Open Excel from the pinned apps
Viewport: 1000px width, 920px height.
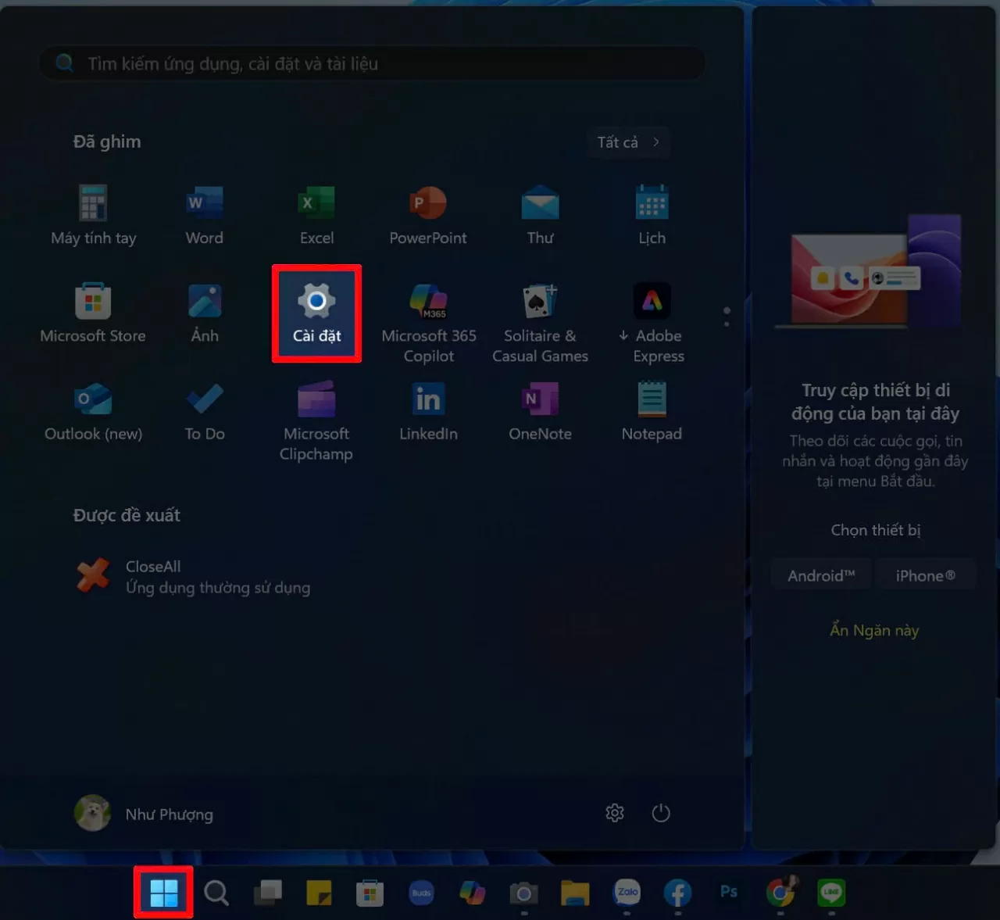coord(316,216)
